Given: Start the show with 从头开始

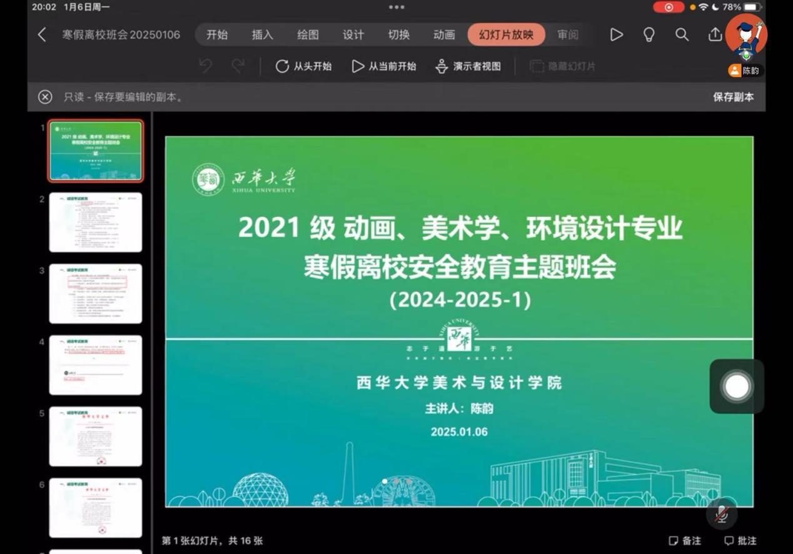Looking at the screenshot, I should coord(304,66).
